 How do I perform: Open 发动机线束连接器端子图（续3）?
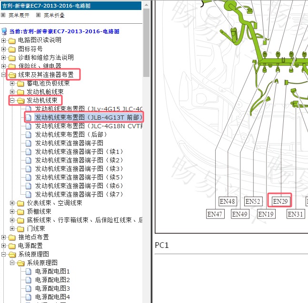[x=79, y=169]
